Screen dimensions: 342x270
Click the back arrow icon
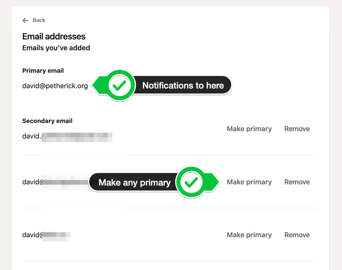coord(25,20)
